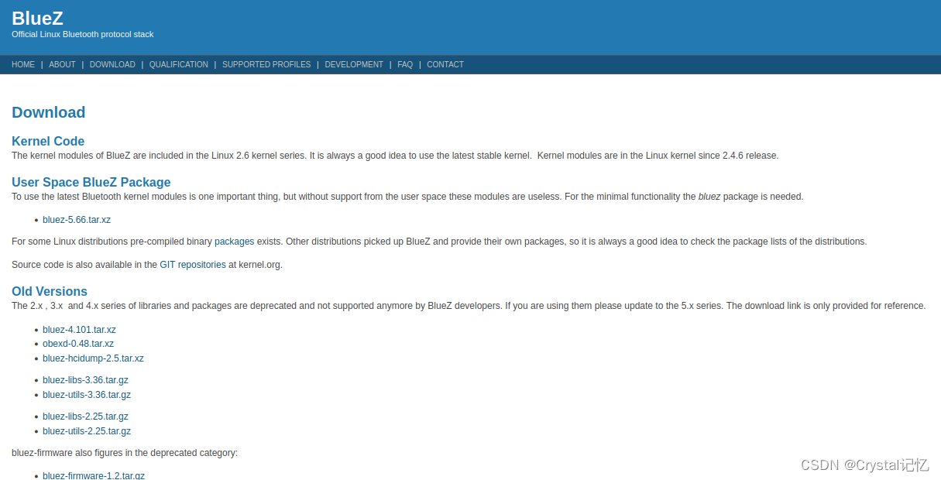Open the DEVELOPMENT section
The image size is (941, 480).
[354, 64]
